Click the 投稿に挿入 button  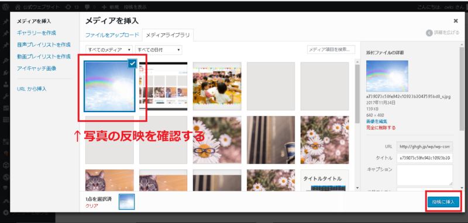point(443,201)
